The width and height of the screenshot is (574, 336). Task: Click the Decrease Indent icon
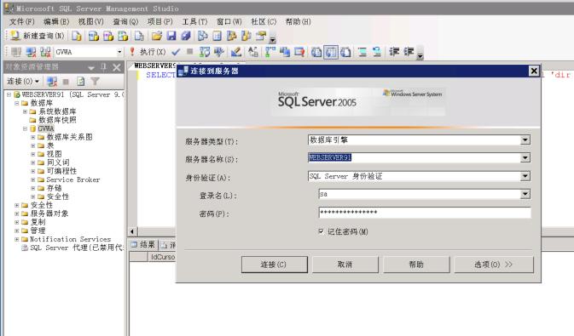click(394, 52)
